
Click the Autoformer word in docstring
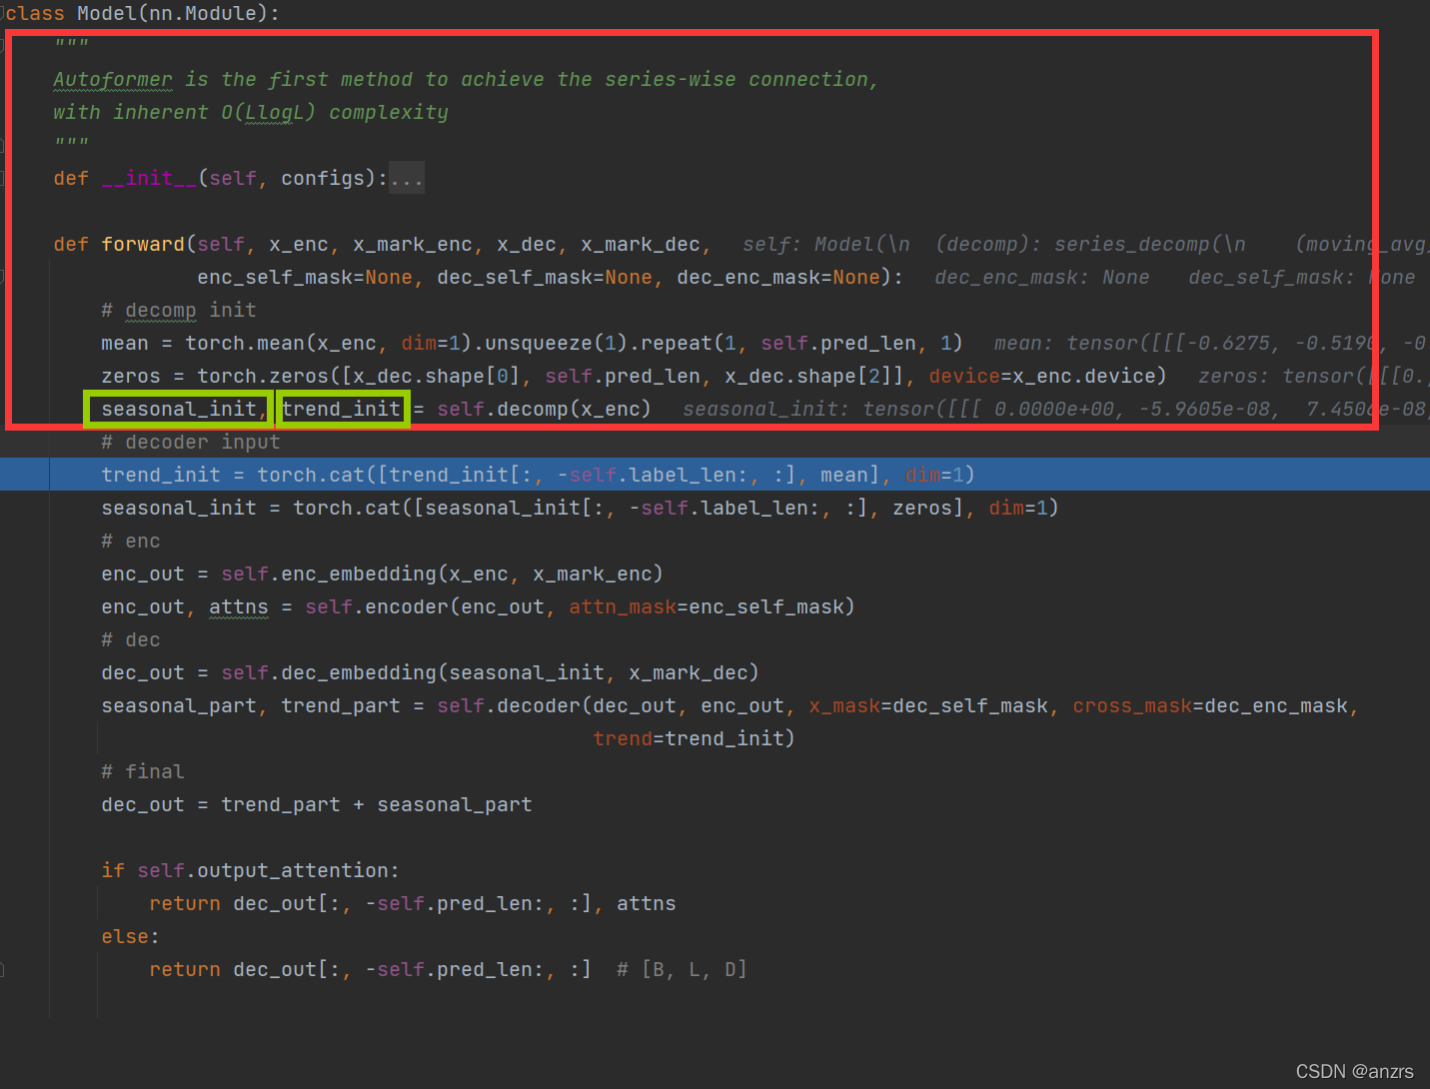click(x=113, y=79)
